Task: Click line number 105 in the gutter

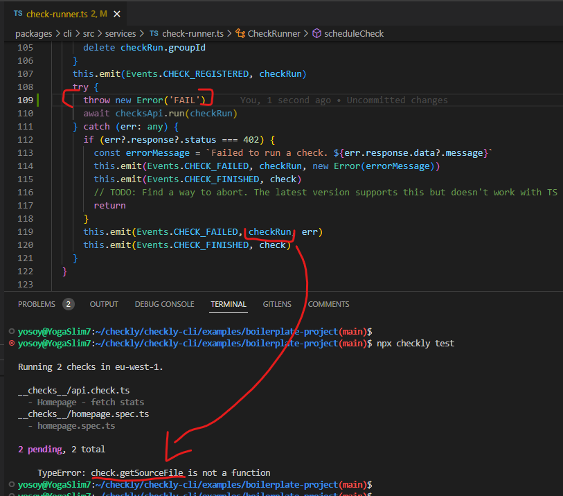Action: click(x=25, y=48)
